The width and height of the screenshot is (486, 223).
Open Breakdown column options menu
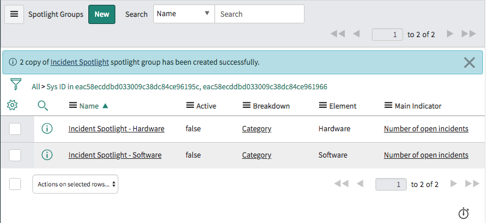(246, 106)
